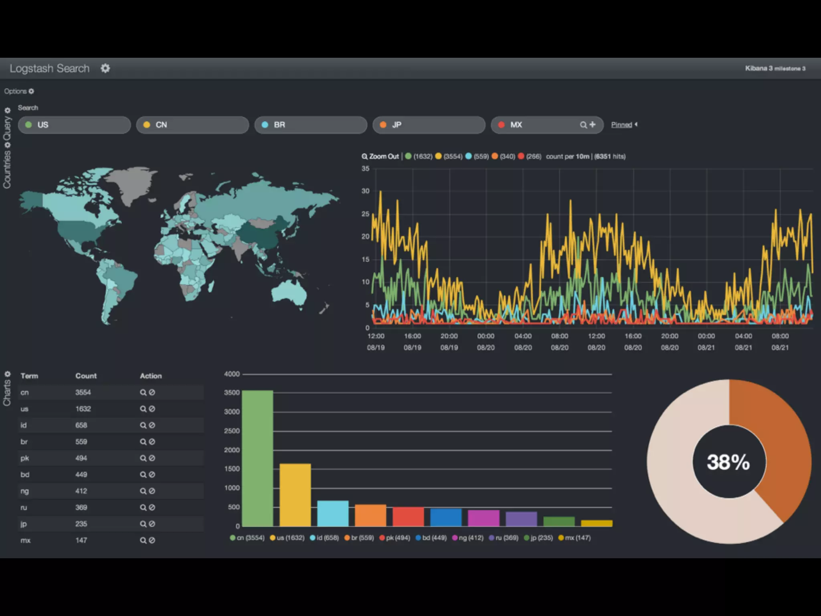Open the Charts row settings gear
Viewport: 821px width, 616px height.
[x=7, y=374]
